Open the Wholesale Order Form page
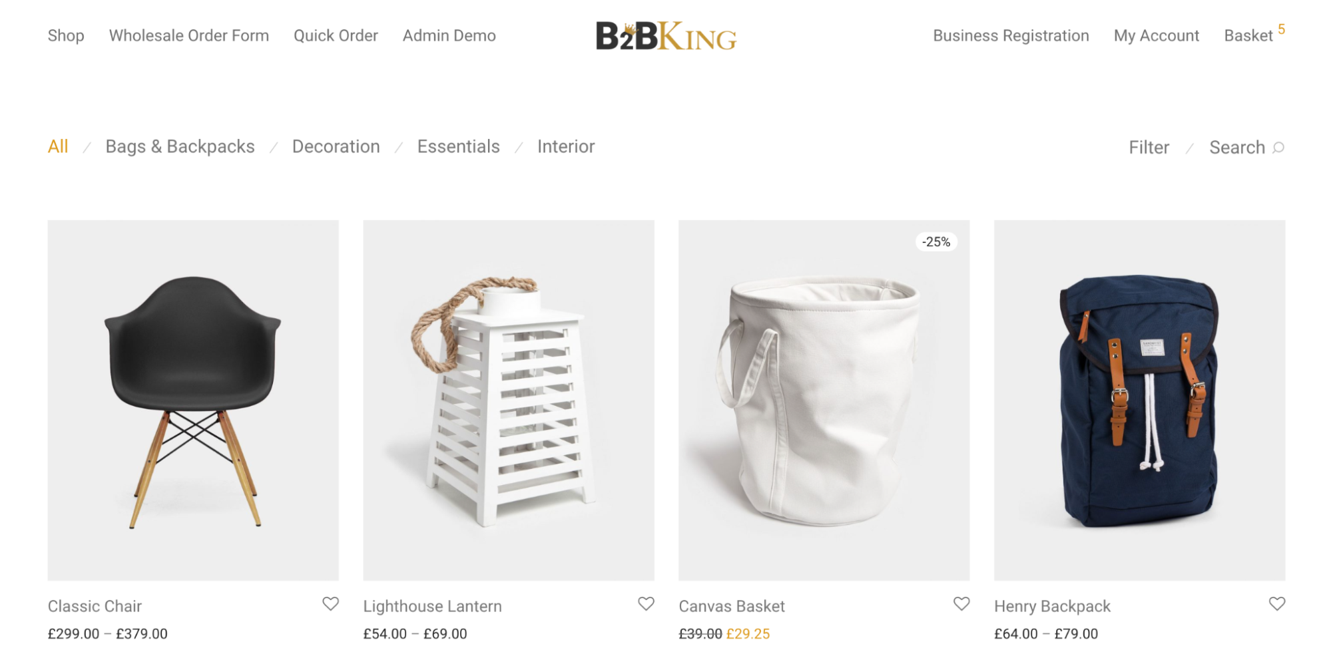Screen dimensions: 1331x664 (189, 35)
